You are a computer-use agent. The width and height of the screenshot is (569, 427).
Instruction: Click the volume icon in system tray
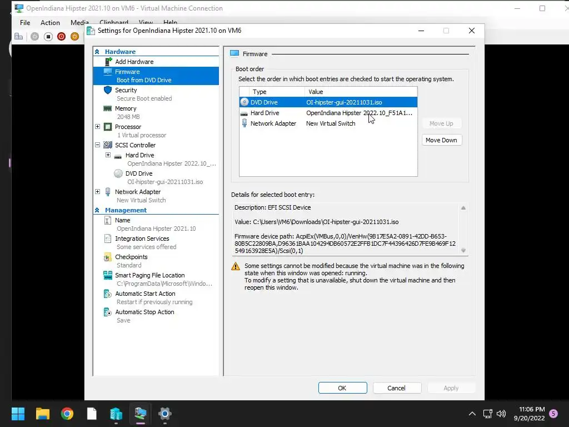click(x=501, y=414)
